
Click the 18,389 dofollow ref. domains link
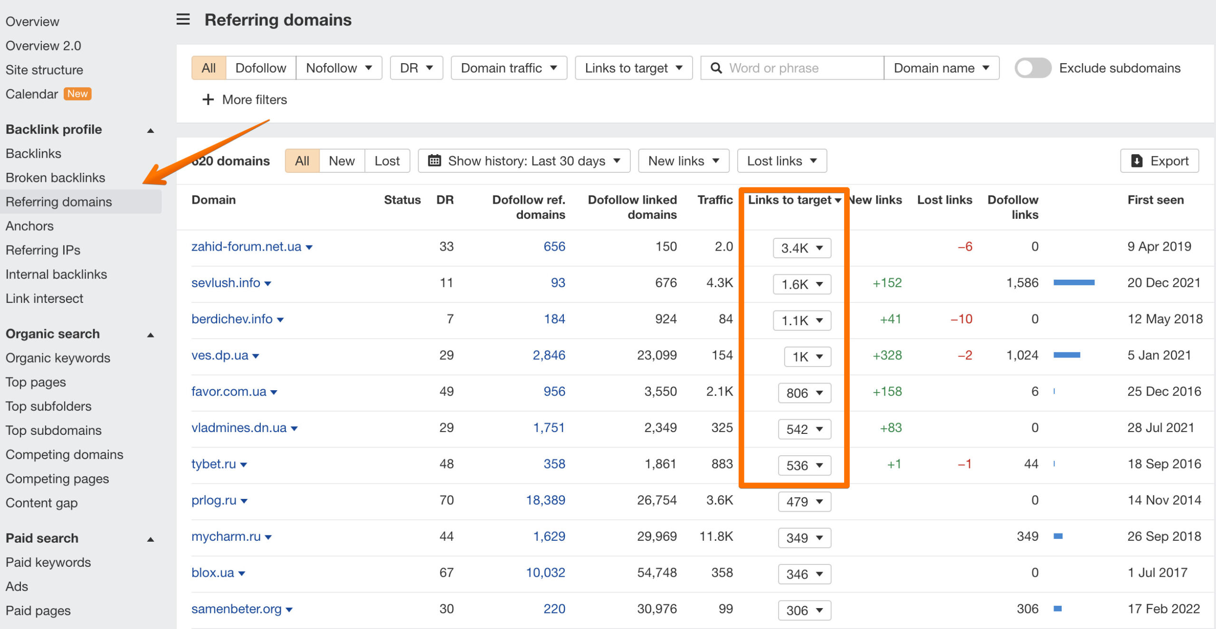(545, 500)
